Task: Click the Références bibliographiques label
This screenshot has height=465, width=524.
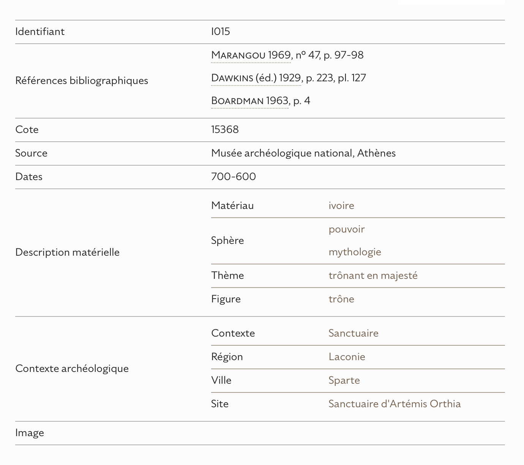Action: tap(82, 81)
